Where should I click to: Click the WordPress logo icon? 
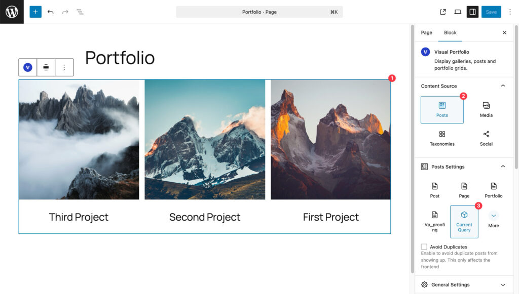[x=12, y=12]
